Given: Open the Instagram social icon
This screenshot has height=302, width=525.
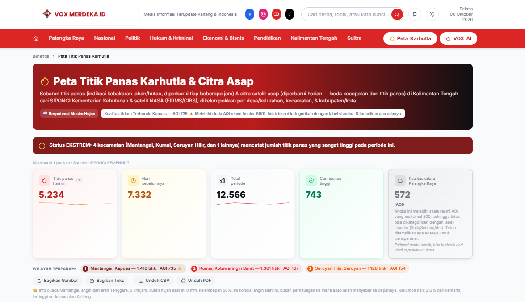Looking at the screenshot, I should click(x=263, y=14).
